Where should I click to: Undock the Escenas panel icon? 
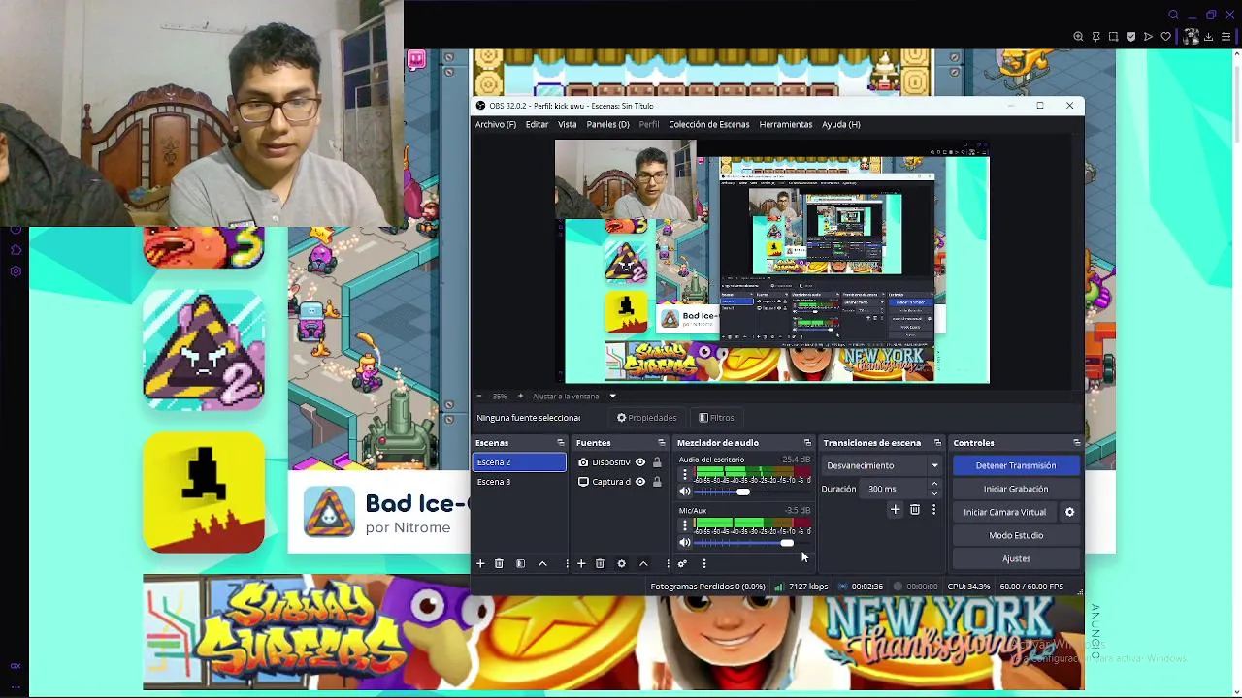tap(560, 443)
